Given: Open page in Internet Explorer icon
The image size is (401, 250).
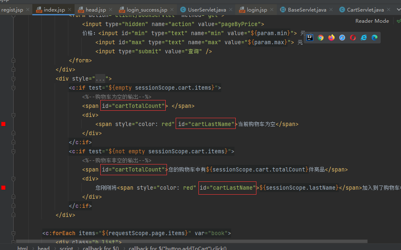Looking at the screenshot, I should click(364, 38).
